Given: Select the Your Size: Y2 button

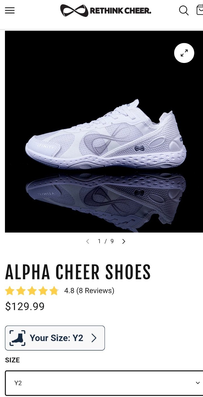Looking at the screenshot, I should 55,338.
